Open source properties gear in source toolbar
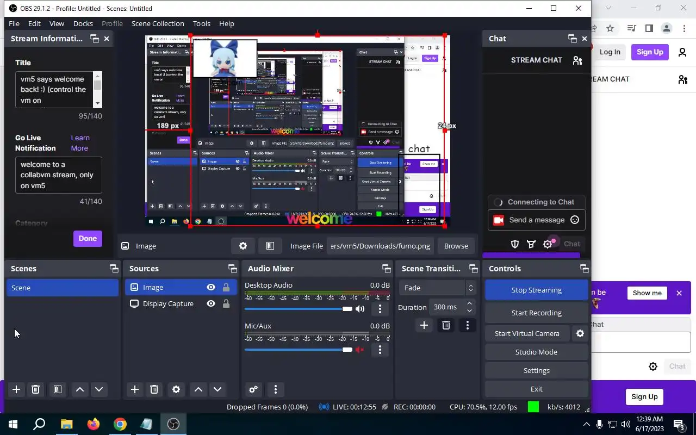This screenshot has width=696, height=435. click(243, 246)
